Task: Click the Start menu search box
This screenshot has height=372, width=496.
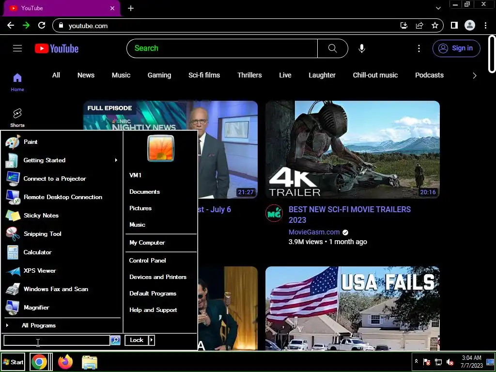Action: [57, 341]
